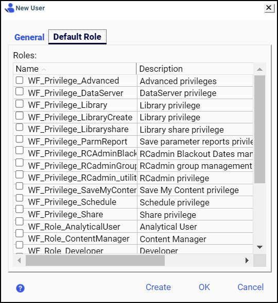Click the New User person icon
The width and height of the screenshot is (278, 303).
[10, 8]
